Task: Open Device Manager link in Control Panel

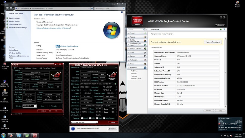Action: [x=15, y=18]
